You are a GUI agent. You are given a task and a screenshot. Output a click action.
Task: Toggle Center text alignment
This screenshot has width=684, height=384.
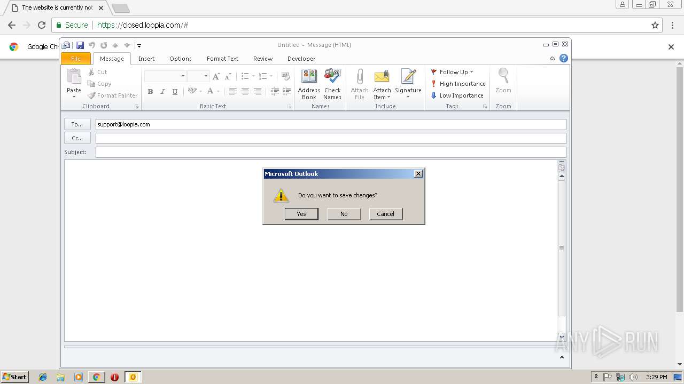point(245,92)
